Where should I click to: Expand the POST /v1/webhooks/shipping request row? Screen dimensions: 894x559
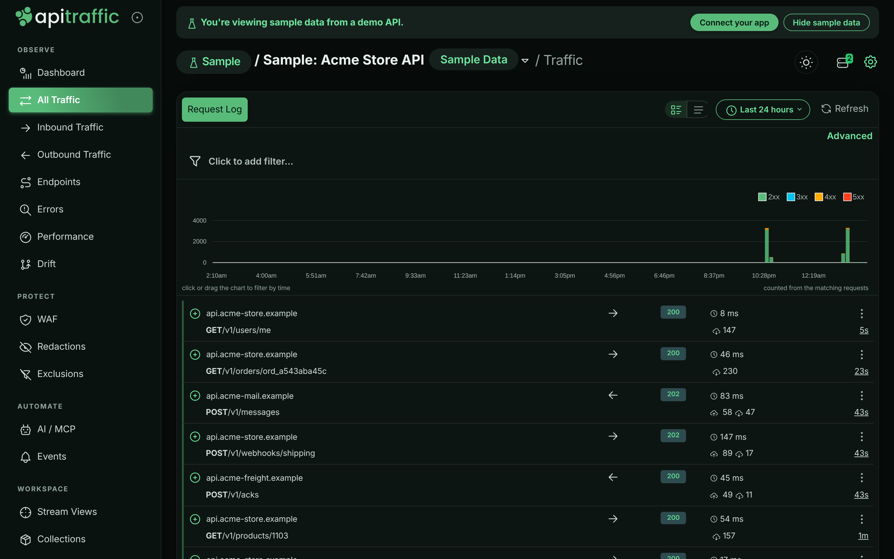[x=195, y=437]
